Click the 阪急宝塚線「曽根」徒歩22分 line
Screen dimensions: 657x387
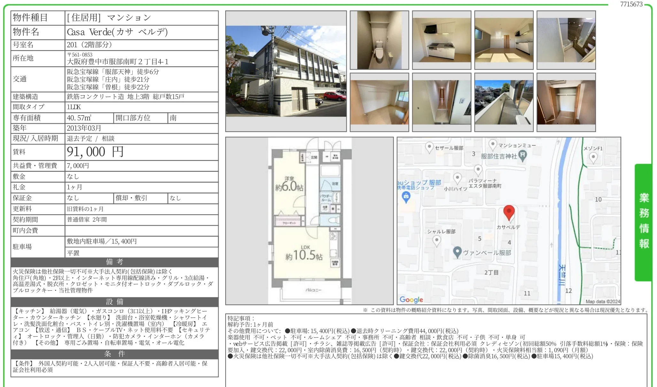[108, 87]
